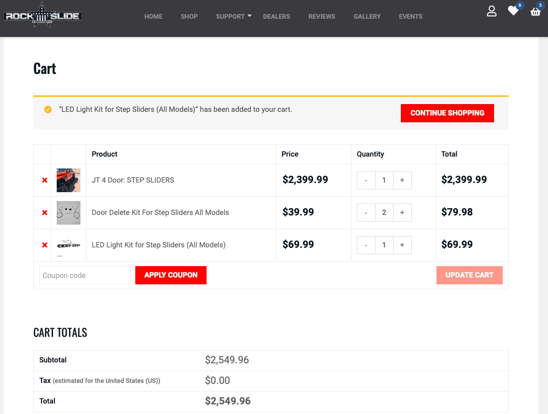This screenshot has height=414, width=548.
Task: Open JT 4 Door: STEP SLIDERS product link
Action: pos(133,180)
